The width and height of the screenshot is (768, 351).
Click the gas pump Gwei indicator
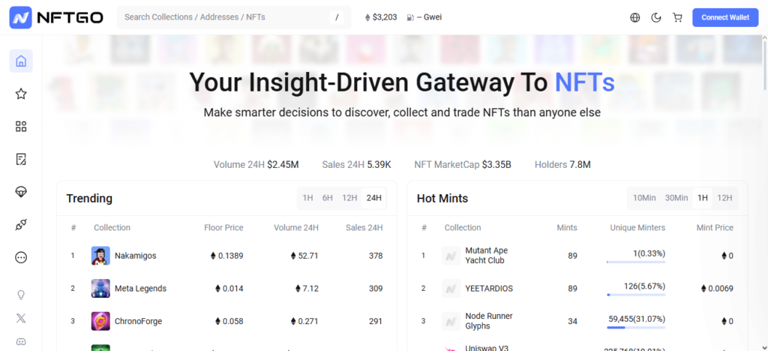point(424,17)
